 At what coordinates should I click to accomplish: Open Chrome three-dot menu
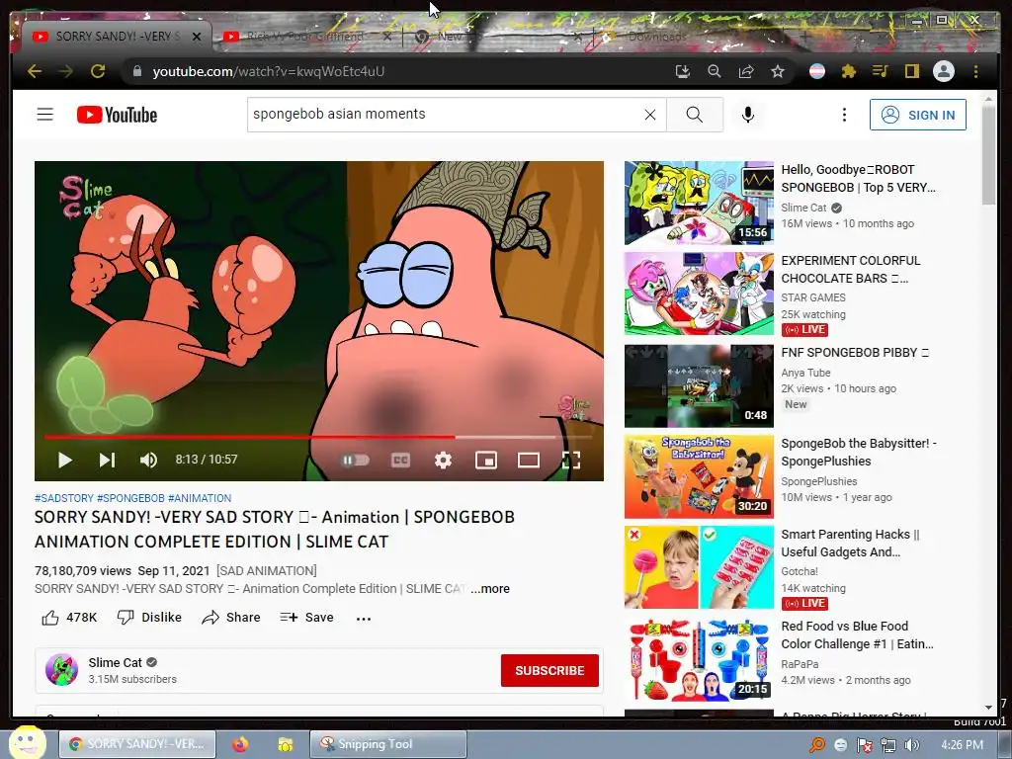point(975,71)
